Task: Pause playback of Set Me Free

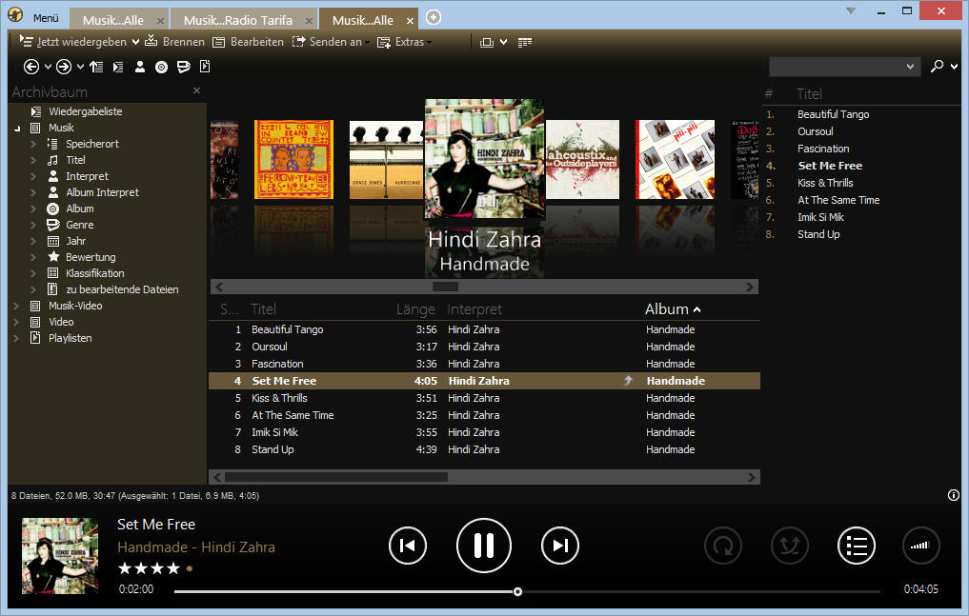Action: coord(484,546)
